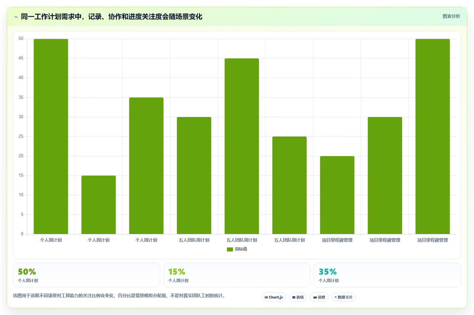The width and height of the screenshot is (474, 315).
Task: Click the 图表分析 label in the header
Action: point(451,16)
